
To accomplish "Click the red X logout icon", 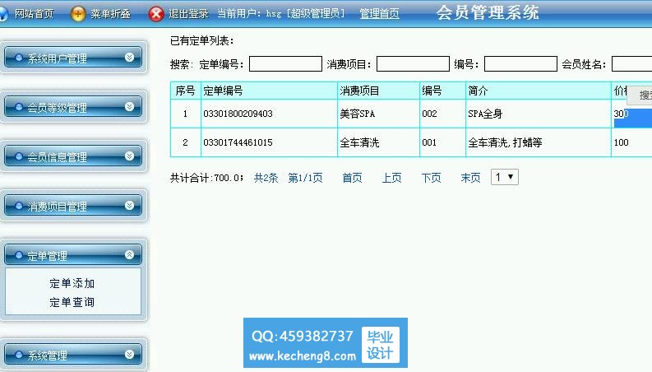I will click(x=156, y=14).
